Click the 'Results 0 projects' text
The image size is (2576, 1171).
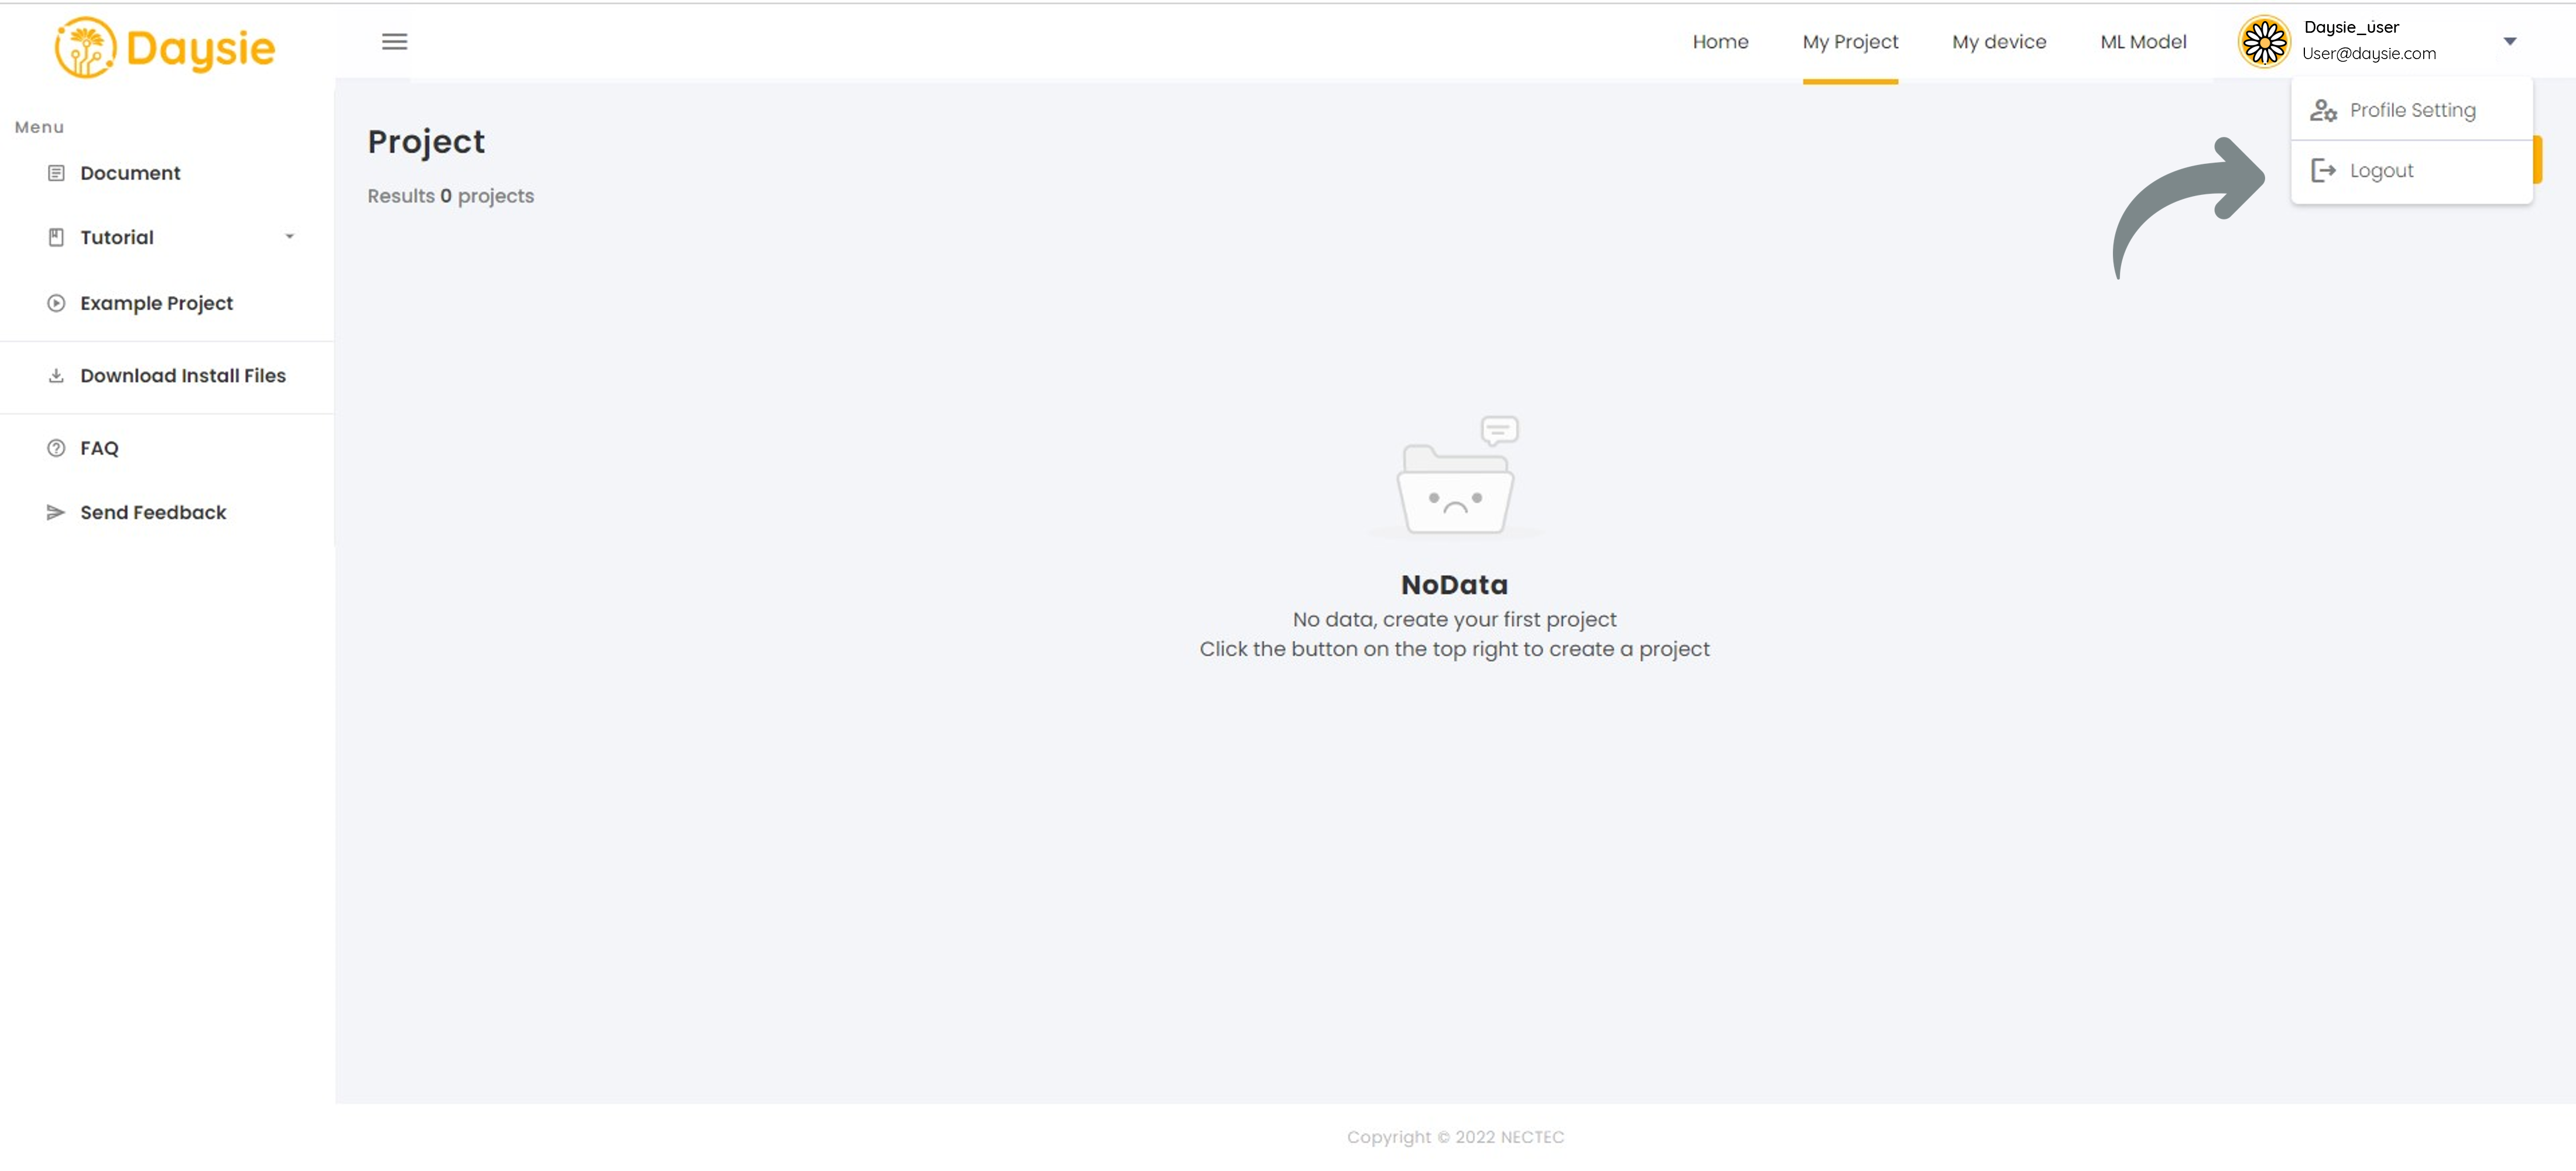pos(450,196)
